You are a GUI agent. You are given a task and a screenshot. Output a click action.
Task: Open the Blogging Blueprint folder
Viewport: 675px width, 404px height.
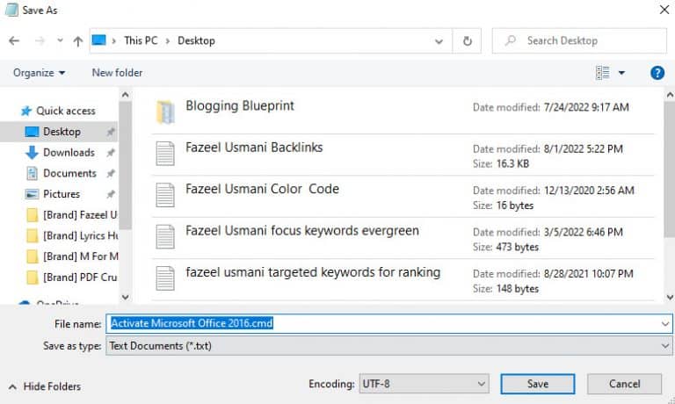tap(239, 106)
